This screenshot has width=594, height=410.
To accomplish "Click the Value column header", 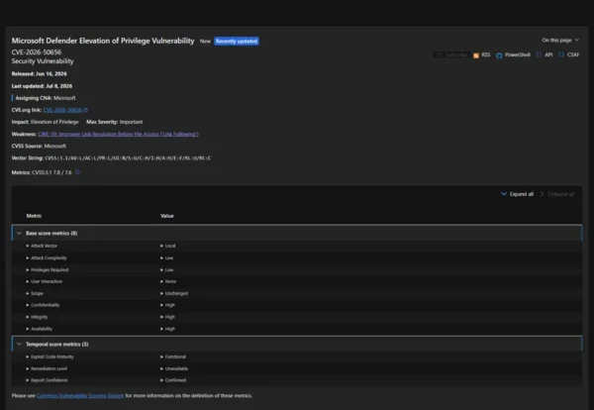I will point(167,216).
